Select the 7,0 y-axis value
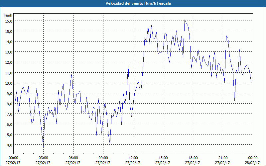This screenshot has height=166, width=266. [x=10, y=114]
